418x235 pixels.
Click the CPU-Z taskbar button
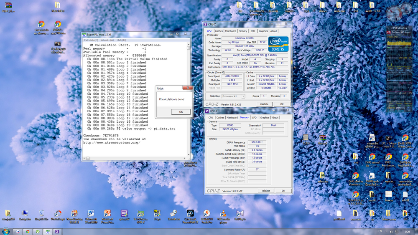click(x=57, y=231)
